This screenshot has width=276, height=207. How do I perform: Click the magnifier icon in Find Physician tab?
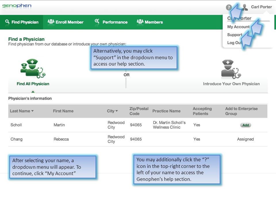point(7,22)
